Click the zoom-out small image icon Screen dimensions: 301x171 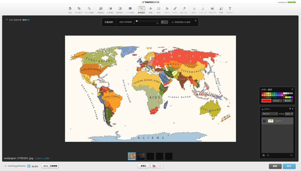[6, 166]
